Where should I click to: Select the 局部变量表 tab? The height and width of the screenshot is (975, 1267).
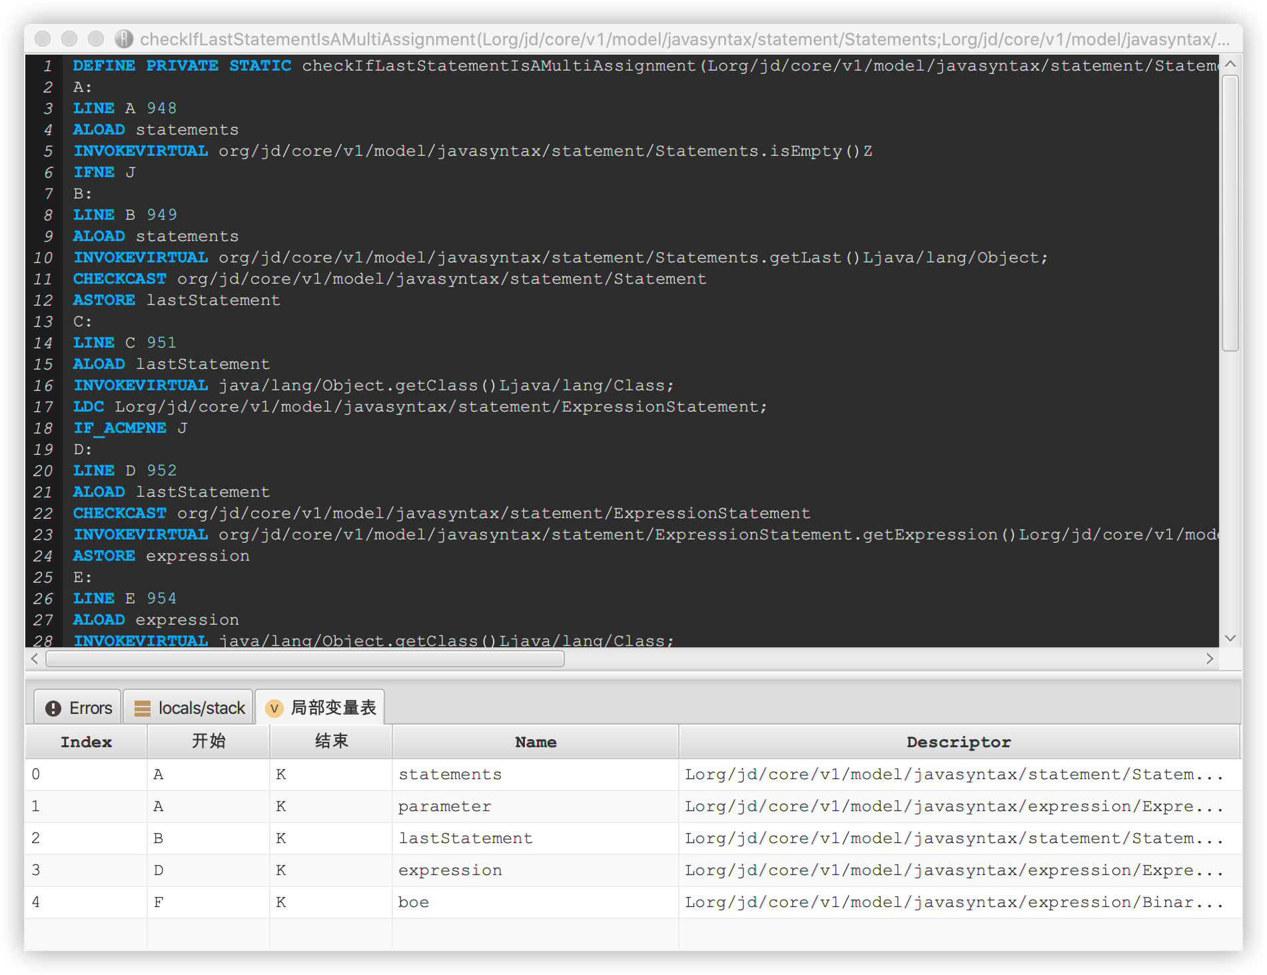coord(320,708)
